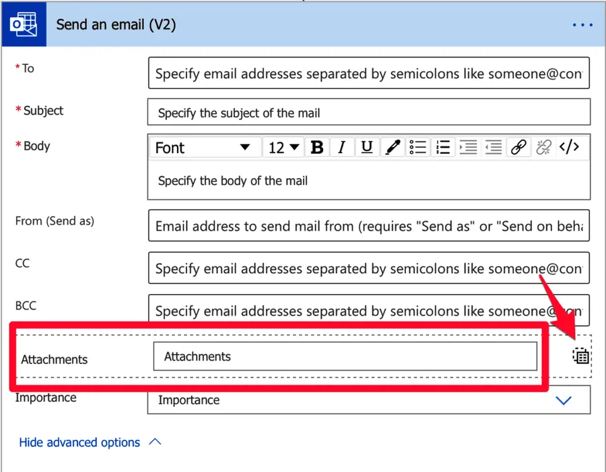Image resolution: width=606 pixels, height=472 pixels.
Task: Toggle bold formatting in body toolbar
Action: tap(317, 148)
